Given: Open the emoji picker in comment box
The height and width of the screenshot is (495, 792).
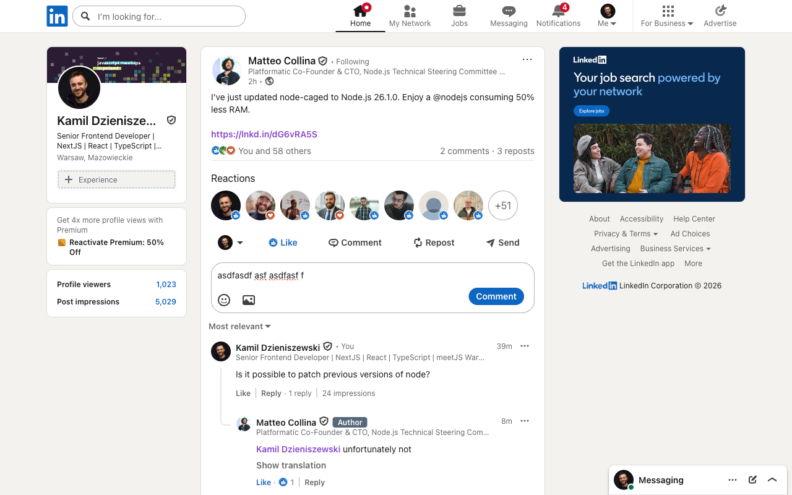Looking at the screenshot, I should (224, 300).
